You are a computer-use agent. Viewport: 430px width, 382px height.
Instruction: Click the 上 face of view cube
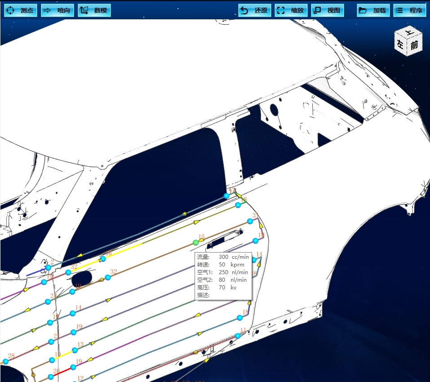(408, 33)
